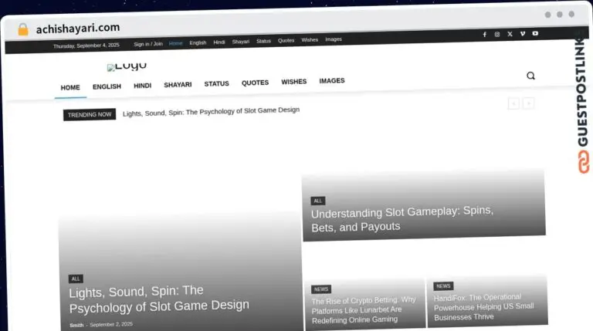Open the Facebook social icon

(x=484, y=35)
